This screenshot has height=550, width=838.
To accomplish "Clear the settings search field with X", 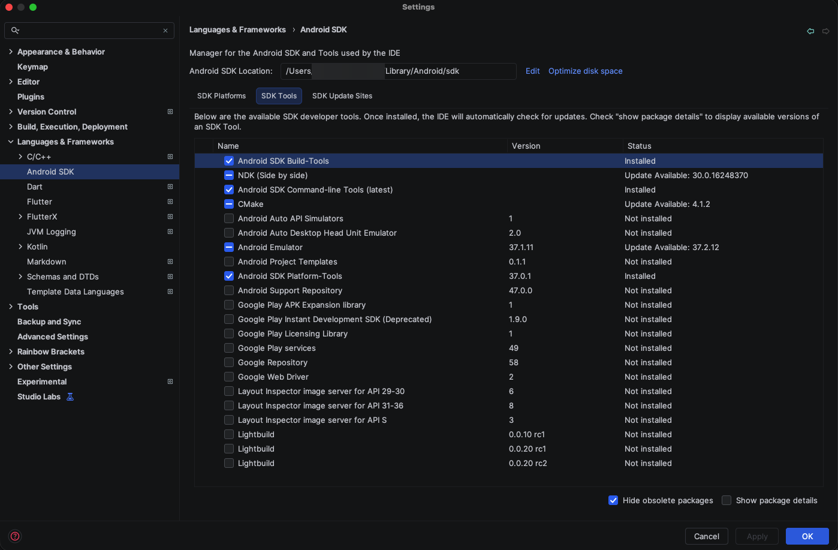I will [165, 31].
